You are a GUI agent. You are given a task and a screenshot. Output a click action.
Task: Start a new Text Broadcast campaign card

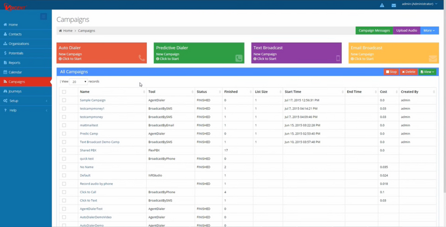296,53
